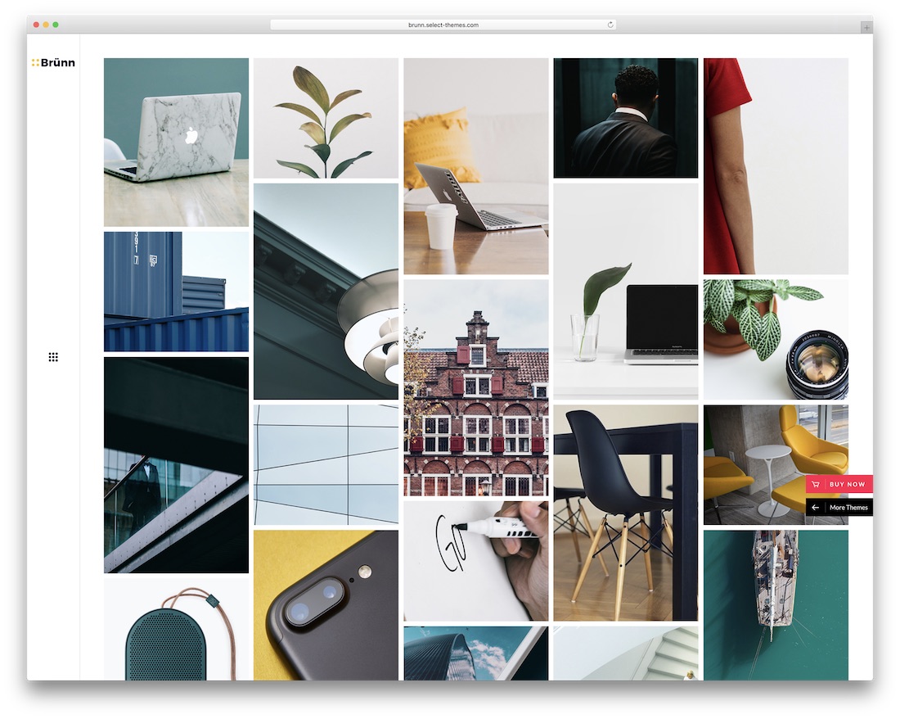Reload the page with refresh icon
The image size is (900, 719).
(x=610, y=25)
